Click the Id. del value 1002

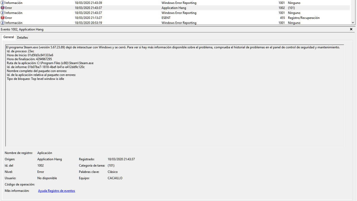pyautogui.click(x=41, y=166)
